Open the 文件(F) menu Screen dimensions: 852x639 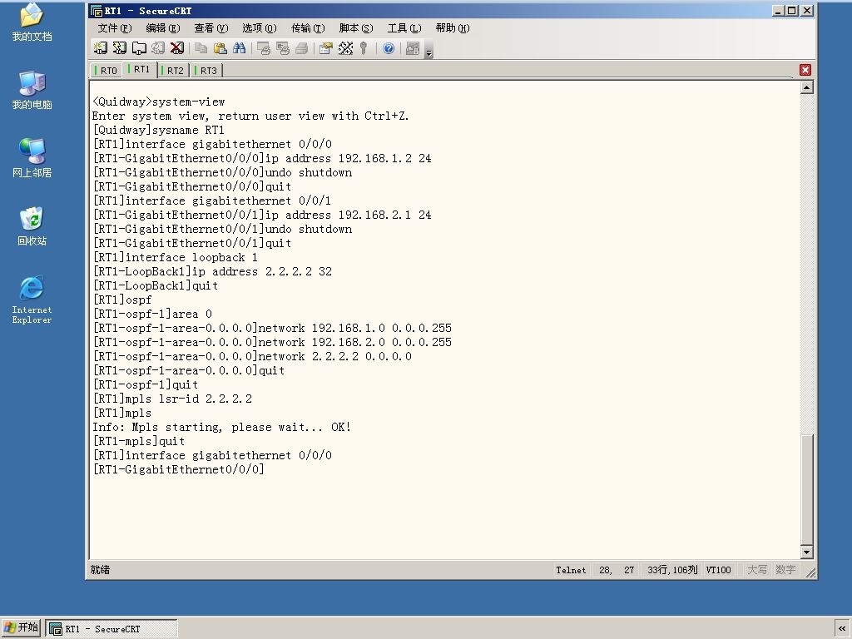[x=114, y=27]
